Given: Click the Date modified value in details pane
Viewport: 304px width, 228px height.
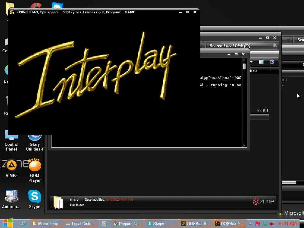Looking at the screenshot, I should tap(120, 199).
